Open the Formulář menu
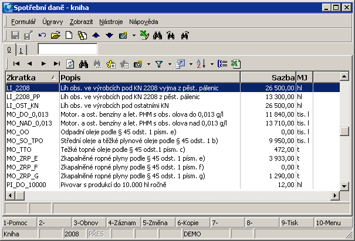 tap(23, 22)
